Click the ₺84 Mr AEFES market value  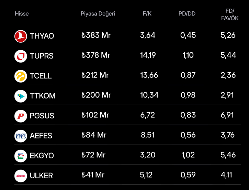tap(94, 135)
